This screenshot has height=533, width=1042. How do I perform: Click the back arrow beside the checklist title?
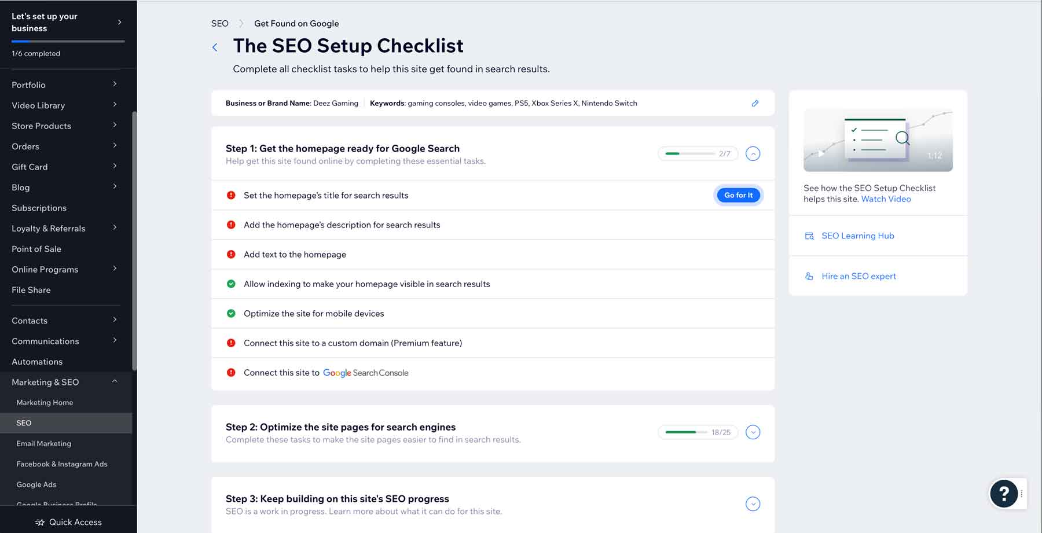click(215, 47)
